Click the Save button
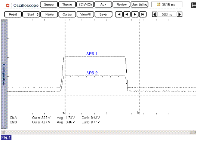Viewport: 197px width, 141px height. click(103, 14)
